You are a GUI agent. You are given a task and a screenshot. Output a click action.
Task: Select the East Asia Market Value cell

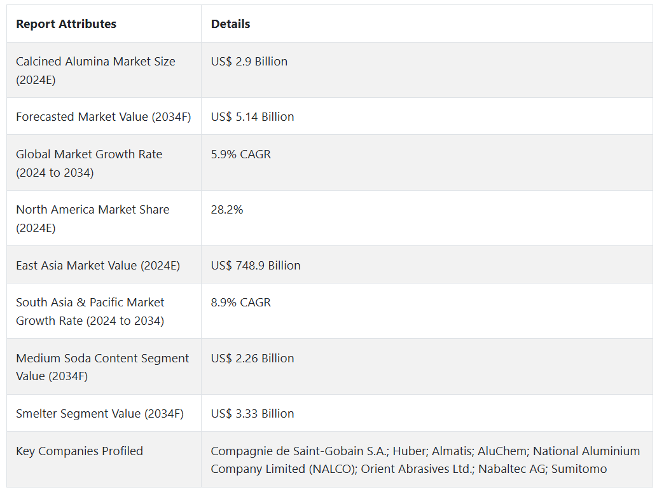[98, 265]
